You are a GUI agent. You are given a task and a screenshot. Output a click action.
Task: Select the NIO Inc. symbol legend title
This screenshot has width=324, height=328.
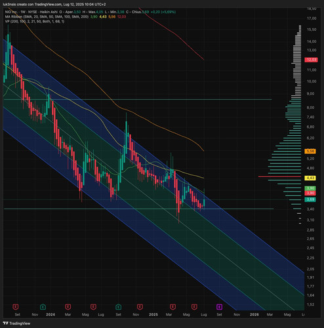tap(31, 12)
